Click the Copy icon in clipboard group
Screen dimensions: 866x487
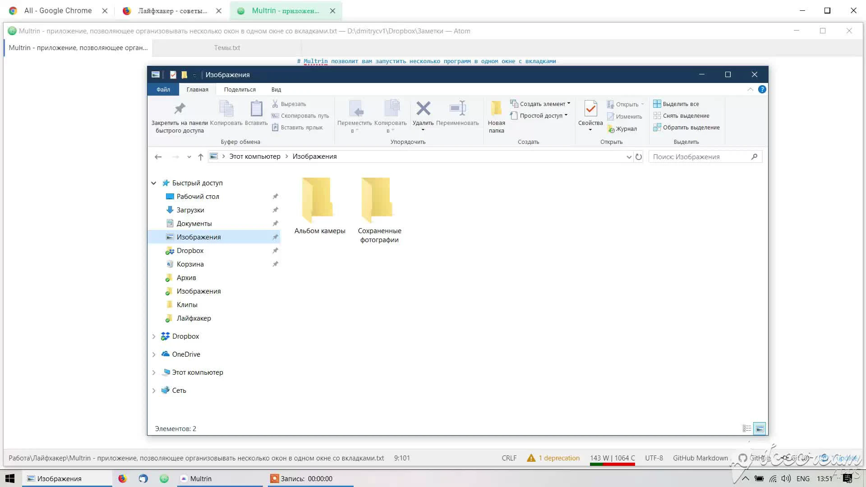point(226,109)
